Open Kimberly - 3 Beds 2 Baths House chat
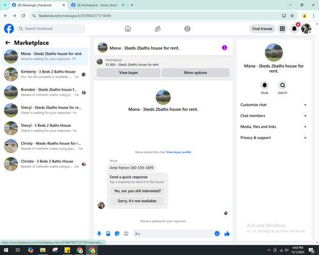This screenshot has width=319, height=255. tap(45, 75)
